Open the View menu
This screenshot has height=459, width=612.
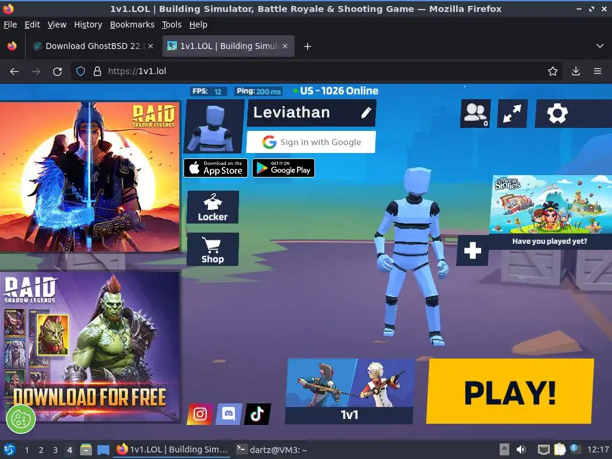[57, 25]
